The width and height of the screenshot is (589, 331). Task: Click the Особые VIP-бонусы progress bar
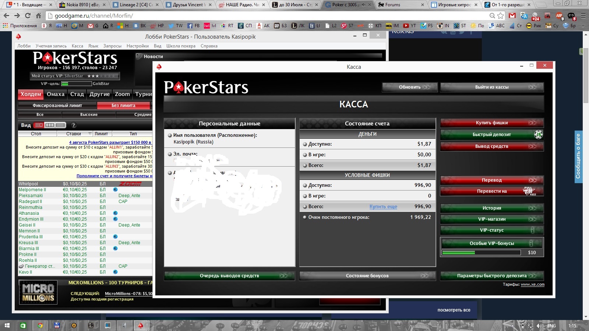pyautogui.click(x=481, y=253)
